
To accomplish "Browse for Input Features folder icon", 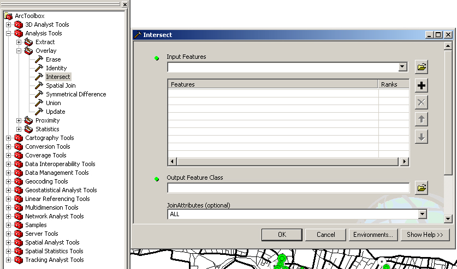I will click(x=421, y=67).
